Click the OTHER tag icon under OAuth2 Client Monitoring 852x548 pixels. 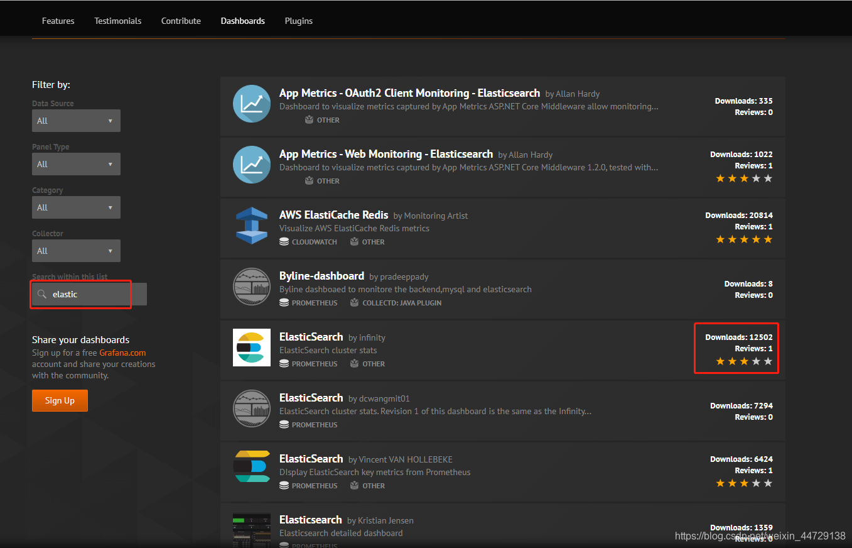coord(309,119)
